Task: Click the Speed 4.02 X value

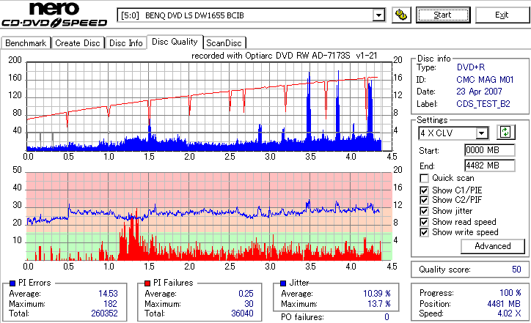Action: tap(509, 313)
